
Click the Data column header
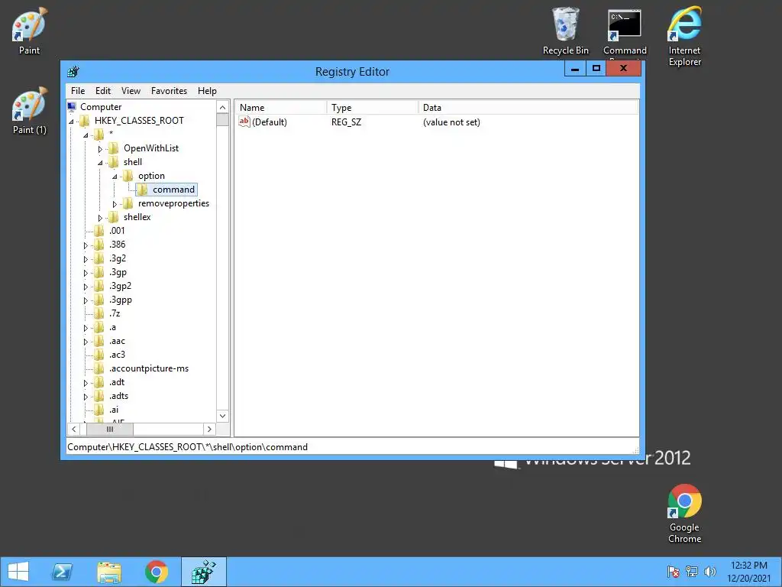click(x=528, y=107)
